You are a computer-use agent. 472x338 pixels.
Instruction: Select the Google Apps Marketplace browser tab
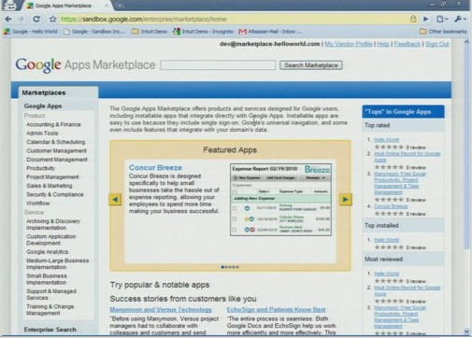pos(67,6)
